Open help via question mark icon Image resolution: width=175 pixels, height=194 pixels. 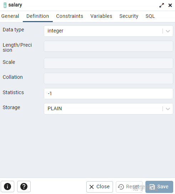click(x=24, y=187)
